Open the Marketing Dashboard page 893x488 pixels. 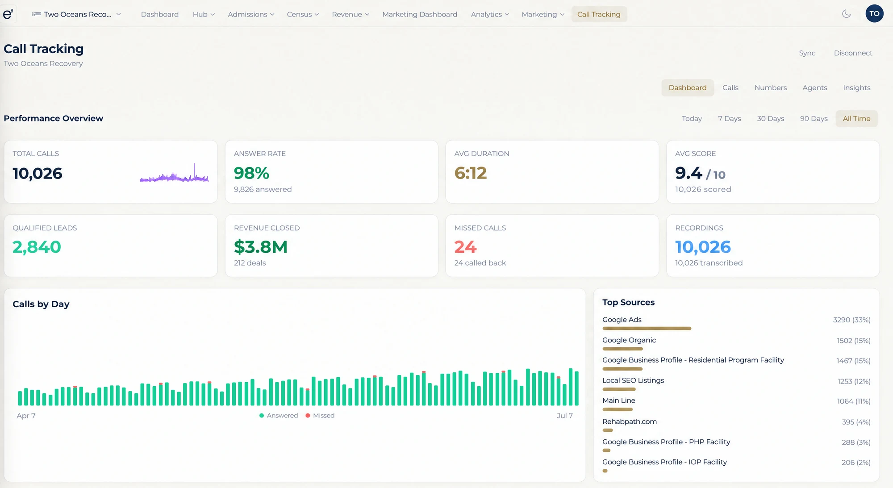click(420, 14)
